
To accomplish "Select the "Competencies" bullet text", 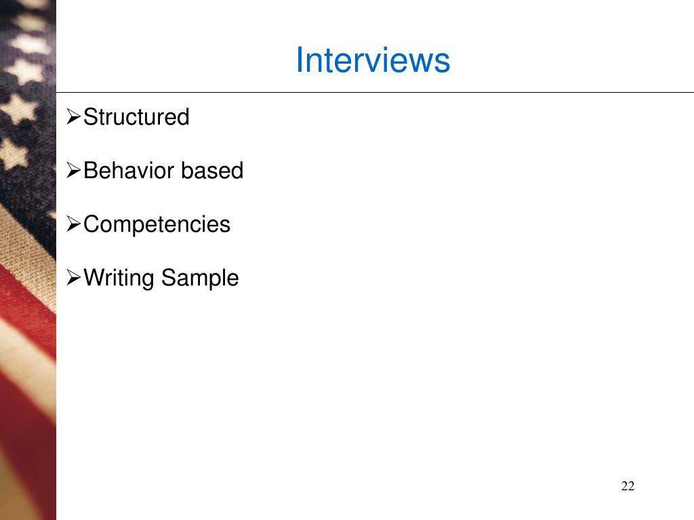I will tap(157, 224).
